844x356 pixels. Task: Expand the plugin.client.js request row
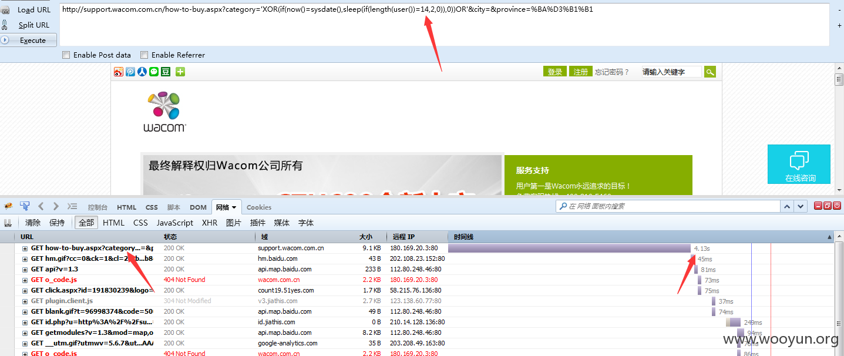point(25,301)
